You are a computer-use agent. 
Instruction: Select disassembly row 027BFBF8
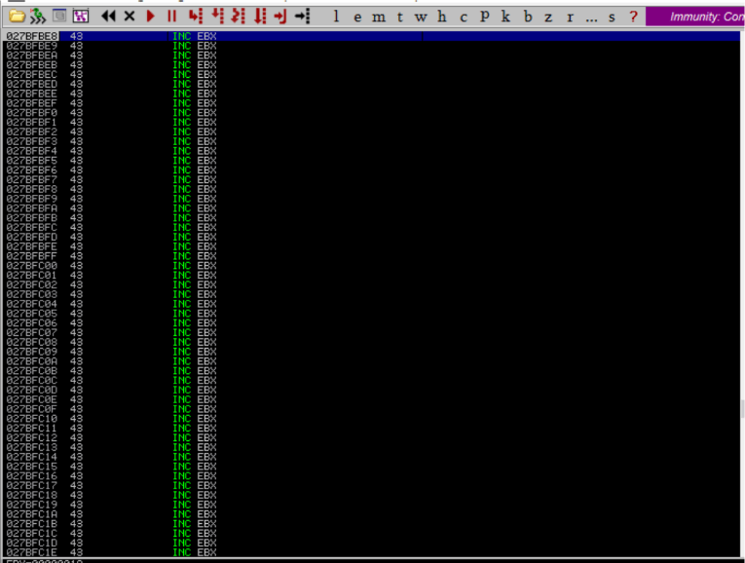(x=372, y=189)
